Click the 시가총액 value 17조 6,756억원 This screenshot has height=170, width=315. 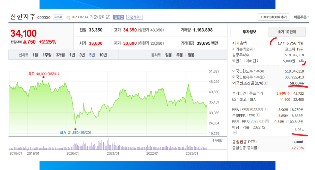[291, 43]
